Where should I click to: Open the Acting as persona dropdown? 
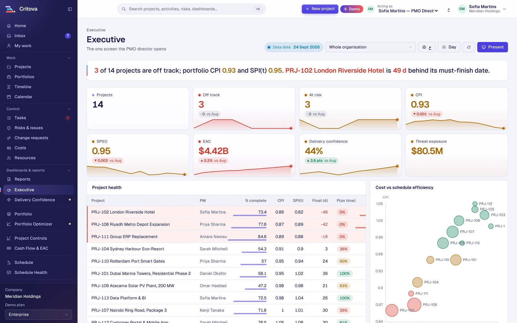click(408, 11)
